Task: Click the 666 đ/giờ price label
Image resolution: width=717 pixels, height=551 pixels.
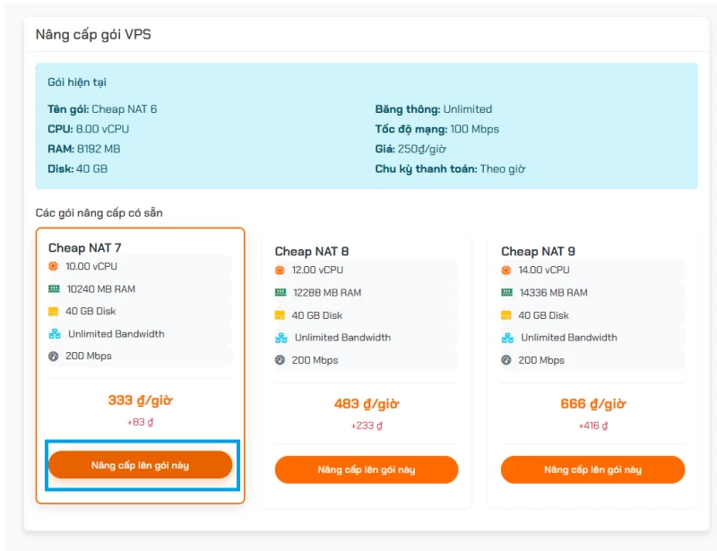Action: pyautogui.click(x=593, y=404)
